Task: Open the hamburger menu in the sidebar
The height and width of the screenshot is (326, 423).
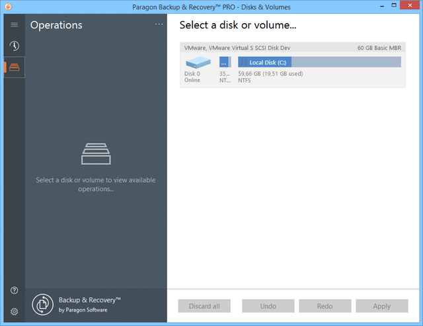Action: pos(15,25)
